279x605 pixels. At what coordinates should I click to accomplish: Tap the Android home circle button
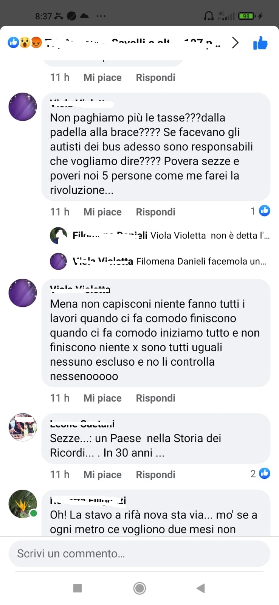[x=139, y=588]
